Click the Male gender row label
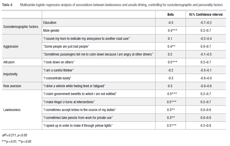The width and height of the screenshot is (230, 146). 51,30
